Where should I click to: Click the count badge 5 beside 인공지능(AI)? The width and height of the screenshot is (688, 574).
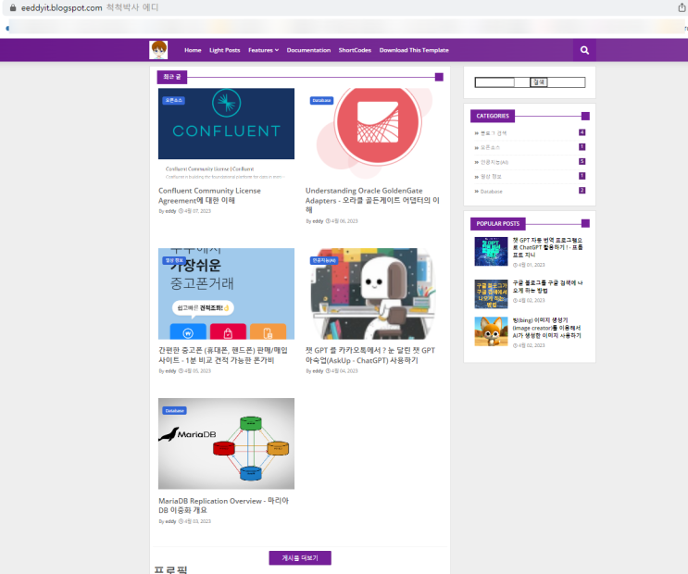pos(582,161)
